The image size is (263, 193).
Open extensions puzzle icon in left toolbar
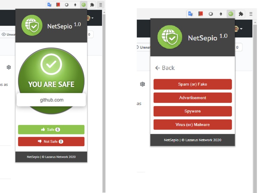click(92, 5)
